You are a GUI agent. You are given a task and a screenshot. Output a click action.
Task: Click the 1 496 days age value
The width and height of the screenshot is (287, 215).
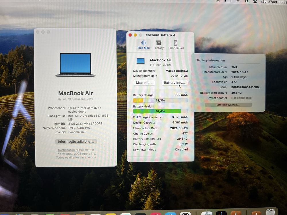pos(239,77)
